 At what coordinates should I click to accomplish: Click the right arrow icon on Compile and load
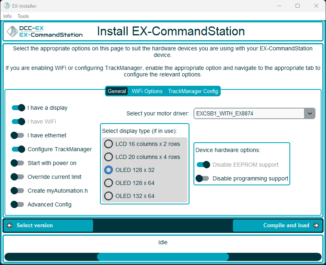click(316, 225)
